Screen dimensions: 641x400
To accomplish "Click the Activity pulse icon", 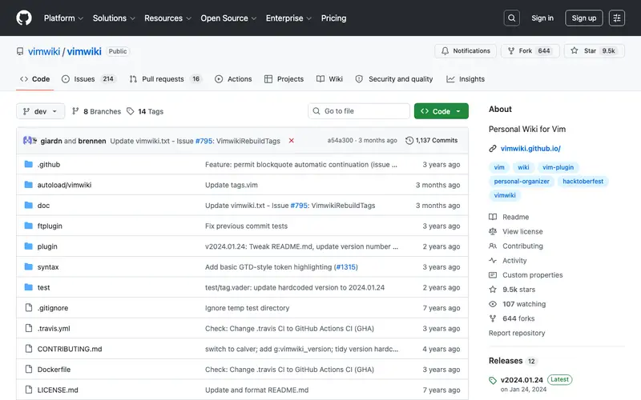I will click(x=493, y=261).
